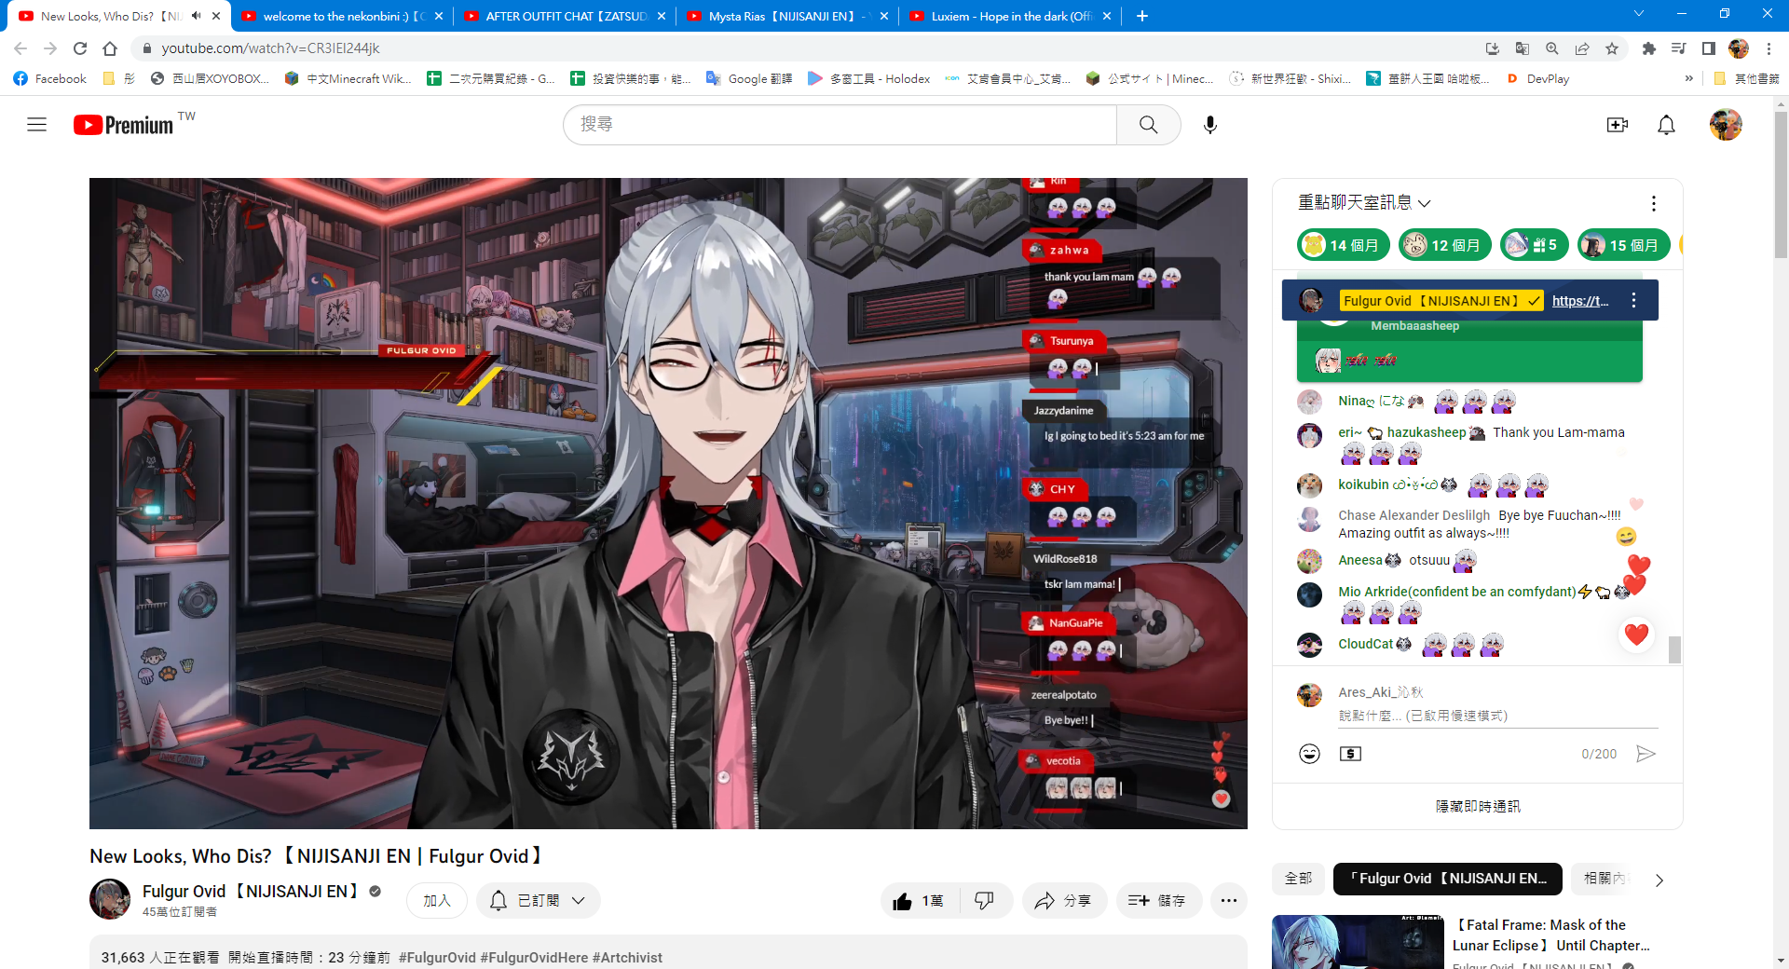Bookmark this page with star icon
Viewport: 1789px width, 969px height.
tap(1612, 48)
